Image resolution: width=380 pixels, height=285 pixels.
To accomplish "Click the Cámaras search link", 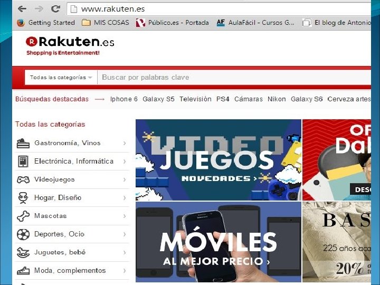I will [249, 99].
